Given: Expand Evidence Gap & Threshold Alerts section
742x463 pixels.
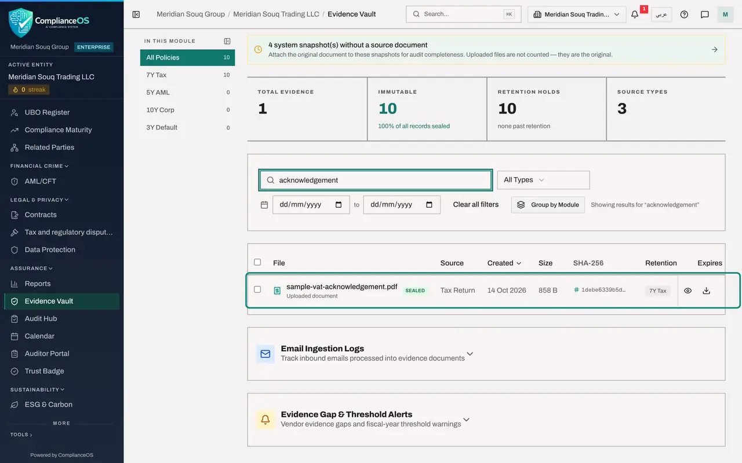Looking at the screenshot, I should tap(466, 420).
